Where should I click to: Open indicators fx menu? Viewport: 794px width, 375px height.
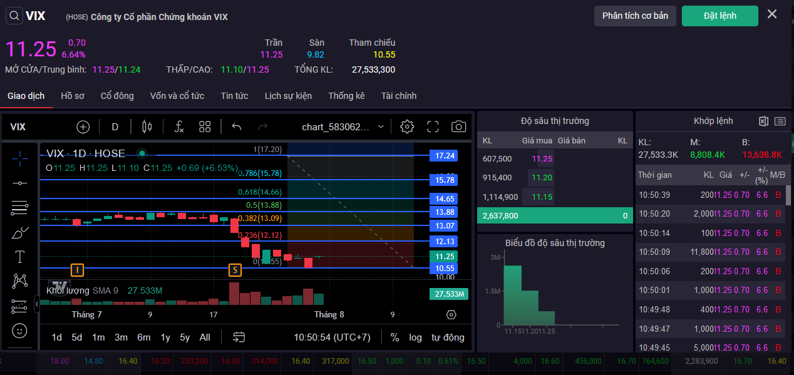(x=178, y=127)
